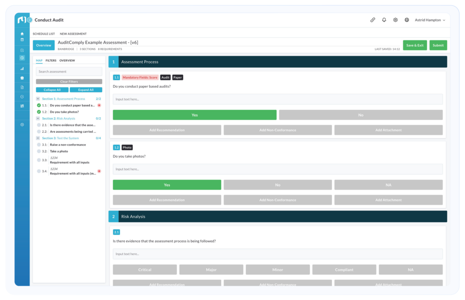Click the globe language icon
The width and height of the screenshot is (465, 300).
click(407, 20)
